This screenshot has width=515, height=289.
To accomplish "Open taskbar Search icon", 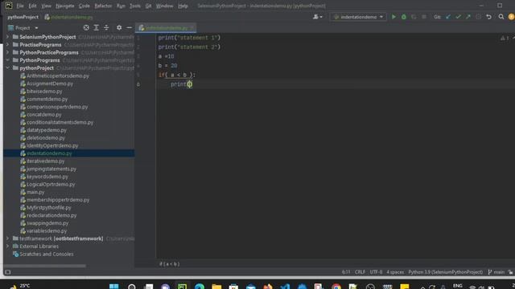I will click(132, 287).
